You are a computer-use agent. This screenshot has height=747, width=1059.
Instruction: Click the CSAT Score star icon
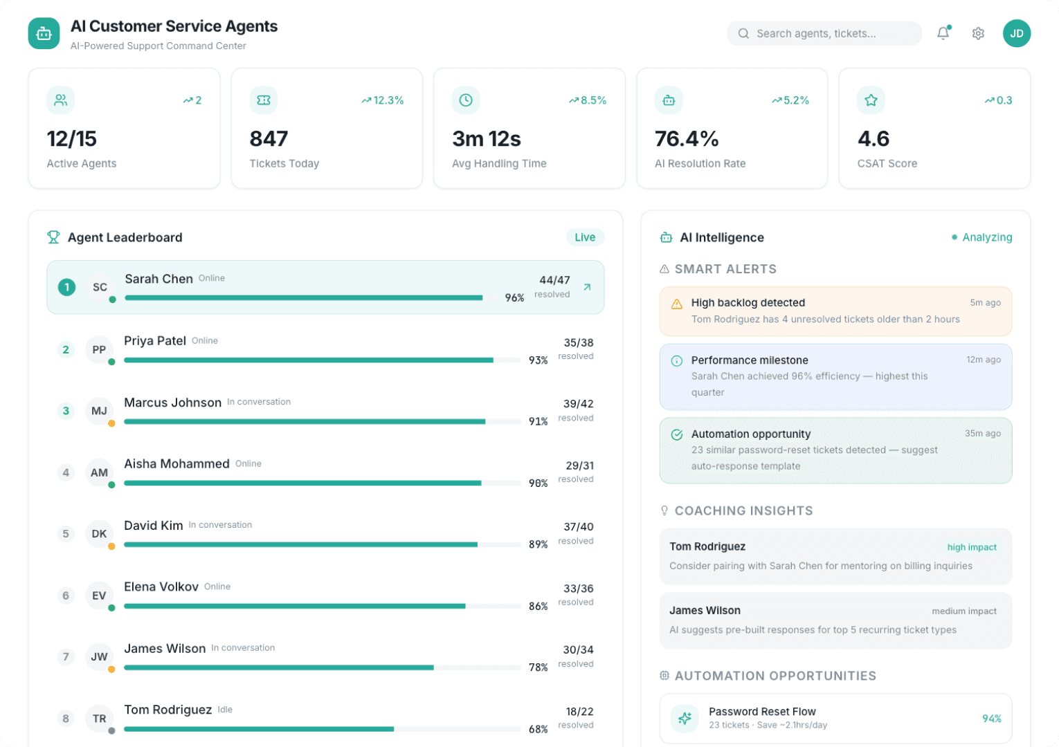point(871,100)
